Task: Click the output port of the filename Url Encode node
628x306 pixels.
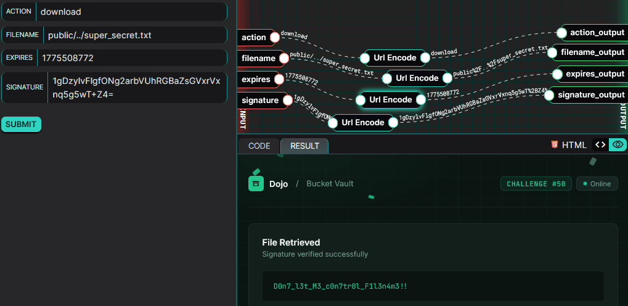Action: [447, 78]
